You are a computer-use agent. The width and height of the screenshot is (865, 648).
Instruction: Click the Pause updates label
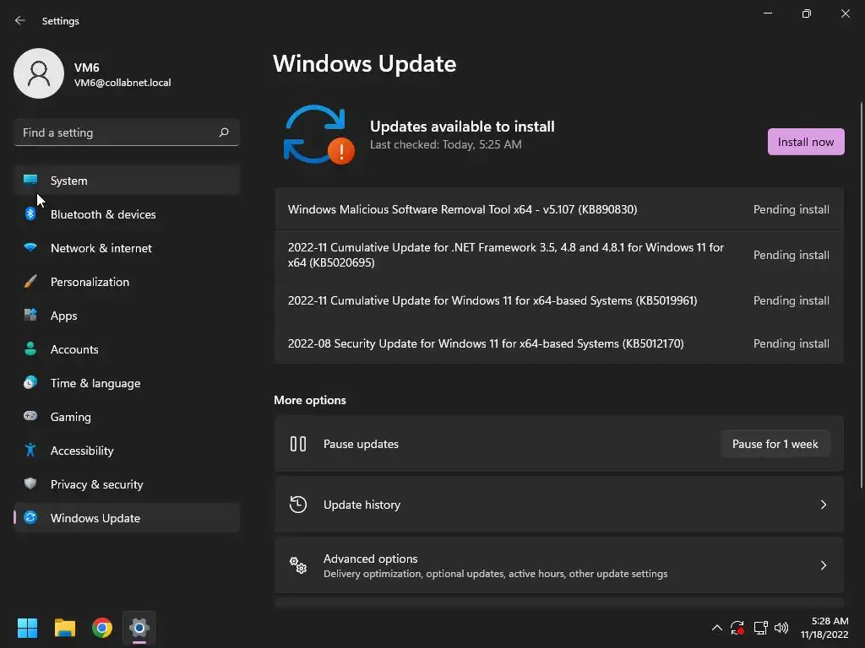click(x=361, y=444)
